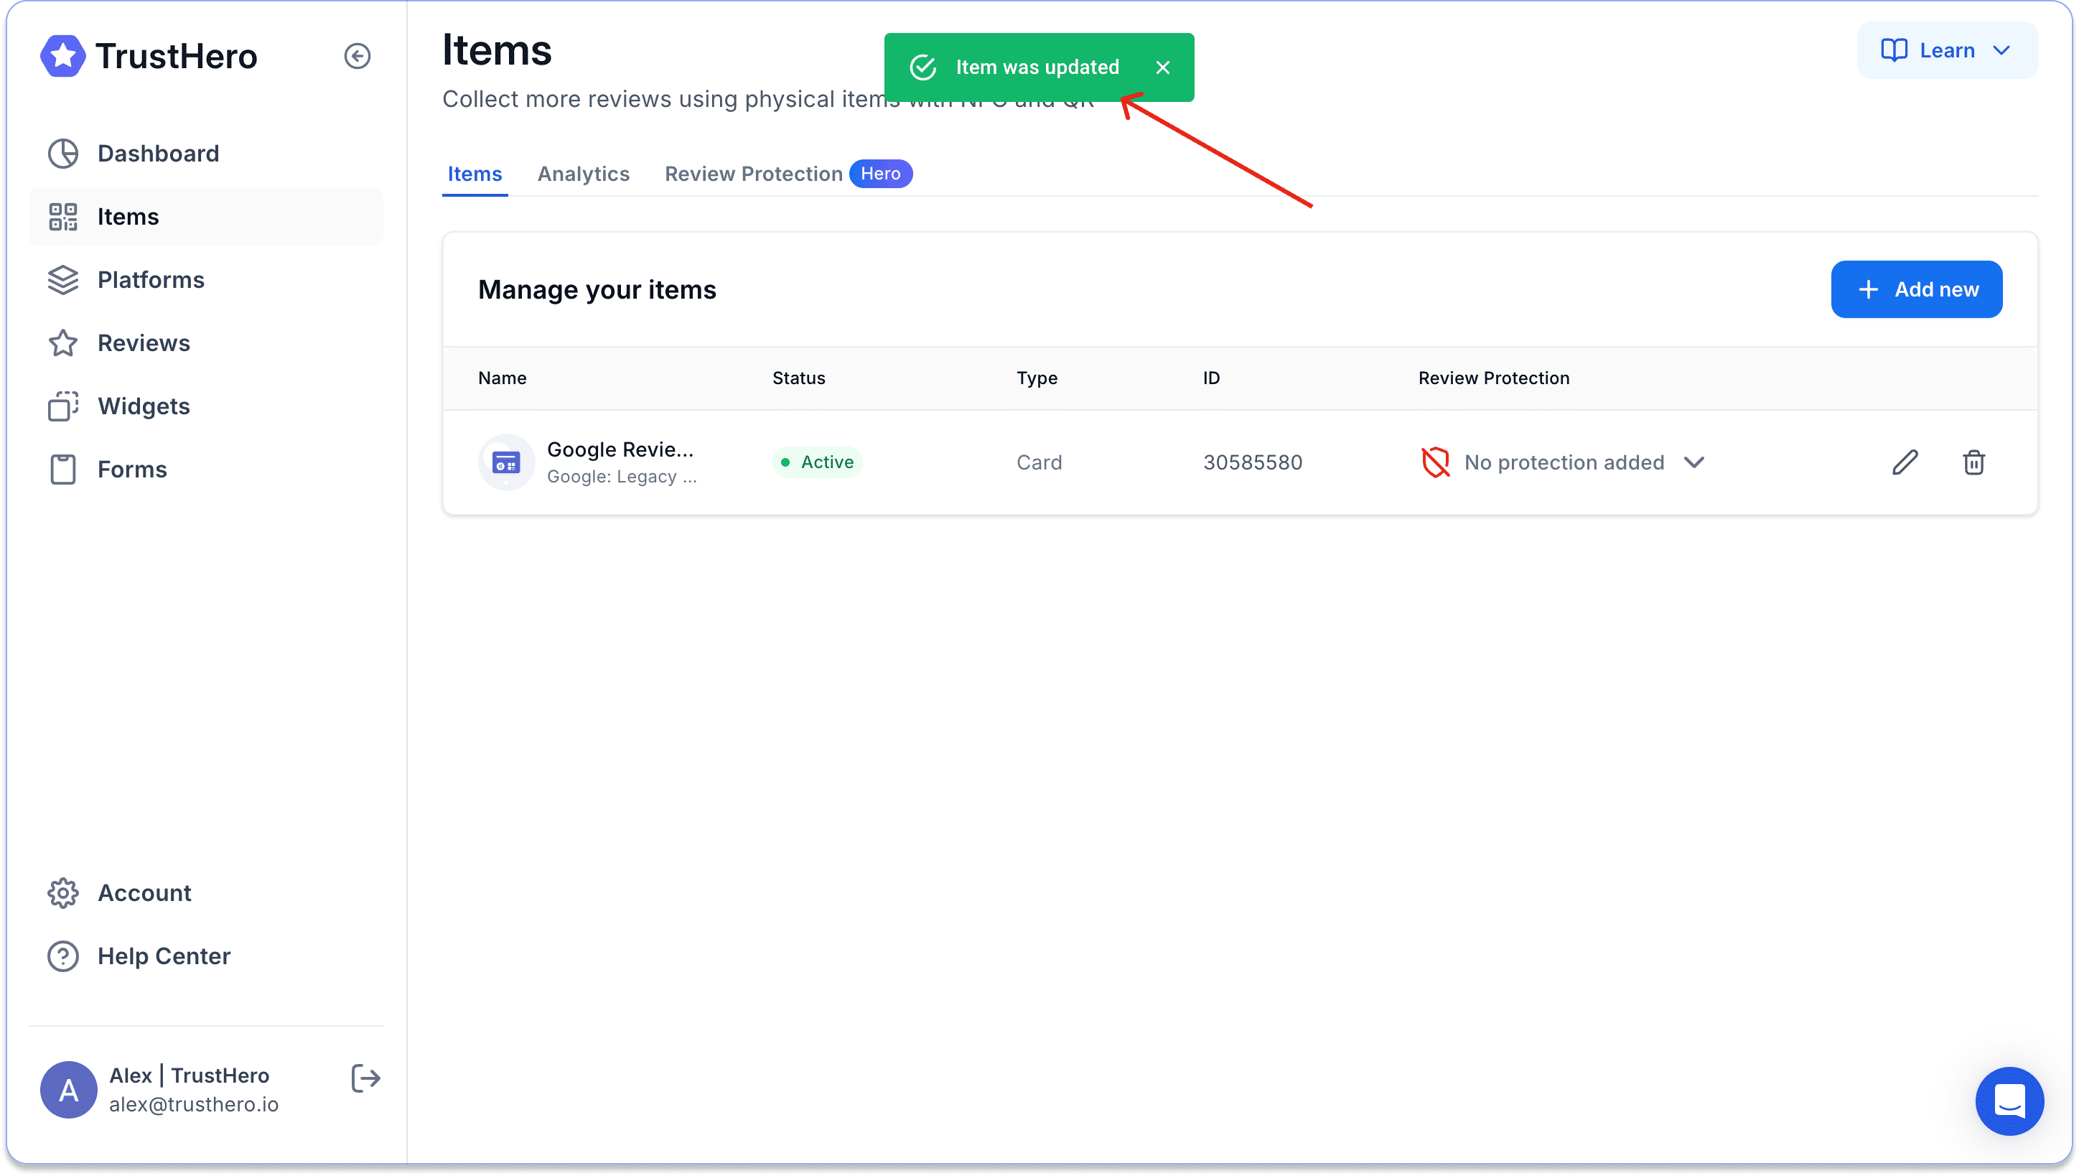
Task: Navigate to Widgets section
Action: pos(144,406)
